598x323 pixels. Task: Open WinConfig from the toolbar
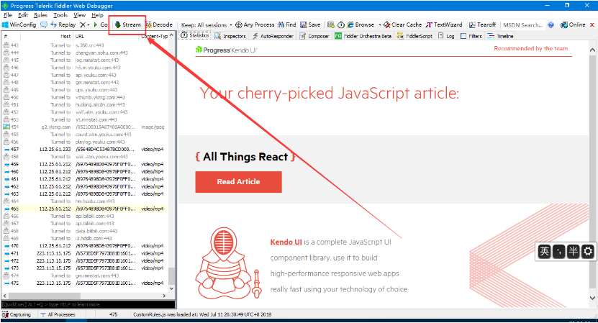click(x=19, y=24)
